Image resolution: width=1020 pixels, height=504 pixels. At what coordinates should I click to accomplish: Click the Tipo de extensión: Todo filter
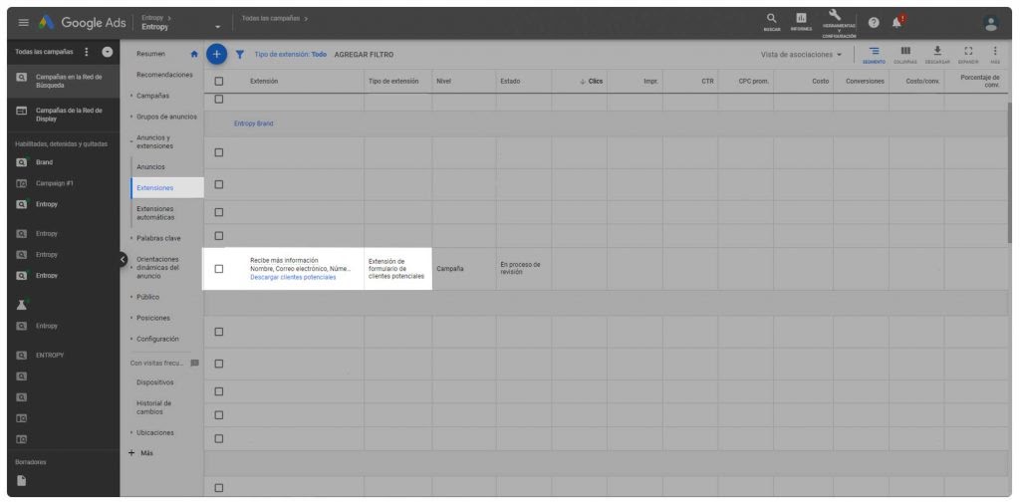pos(290,55)
